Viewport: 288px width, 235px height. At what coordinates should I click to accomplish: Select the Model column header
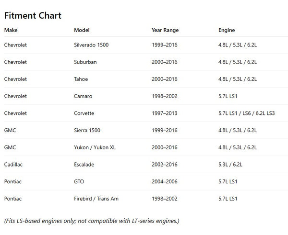click(82, 30)
